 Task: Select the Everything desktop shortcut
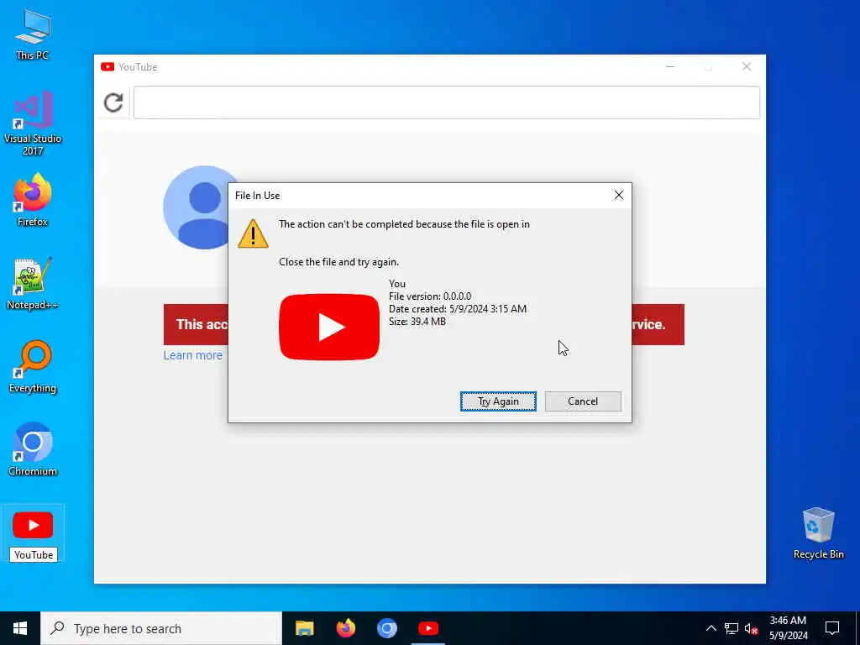pyautogui.click(x=33, y=366)
